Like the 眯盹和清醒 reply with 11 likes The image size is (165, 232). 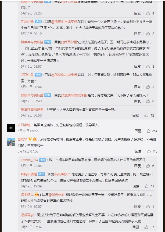point(147,186)
